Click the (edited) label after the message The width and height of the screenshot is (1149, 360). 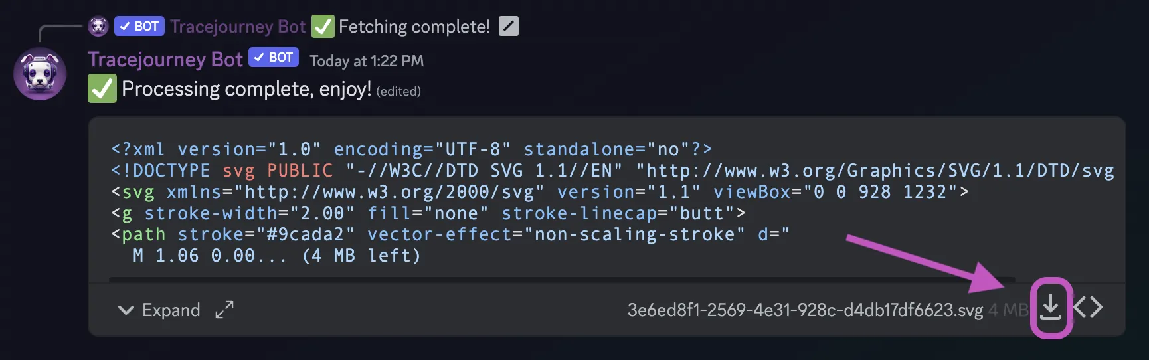coord(398,91)
